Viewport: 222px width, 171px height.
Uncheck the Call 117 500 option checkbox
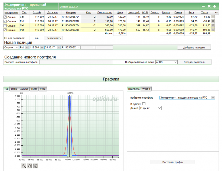5,17
